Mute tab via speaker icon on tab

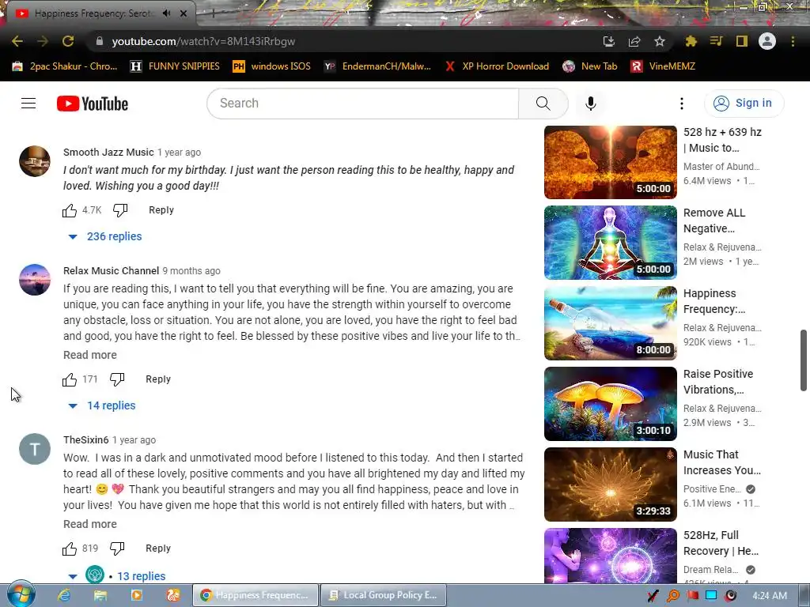(166, 13)
